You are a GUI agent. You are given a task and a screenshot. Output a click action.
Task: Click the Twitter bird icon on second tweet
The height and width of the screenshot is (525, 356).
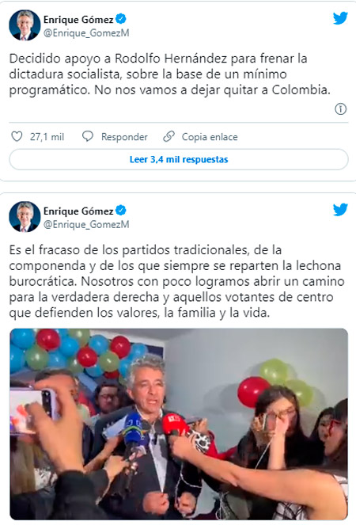tap(340, 210)
